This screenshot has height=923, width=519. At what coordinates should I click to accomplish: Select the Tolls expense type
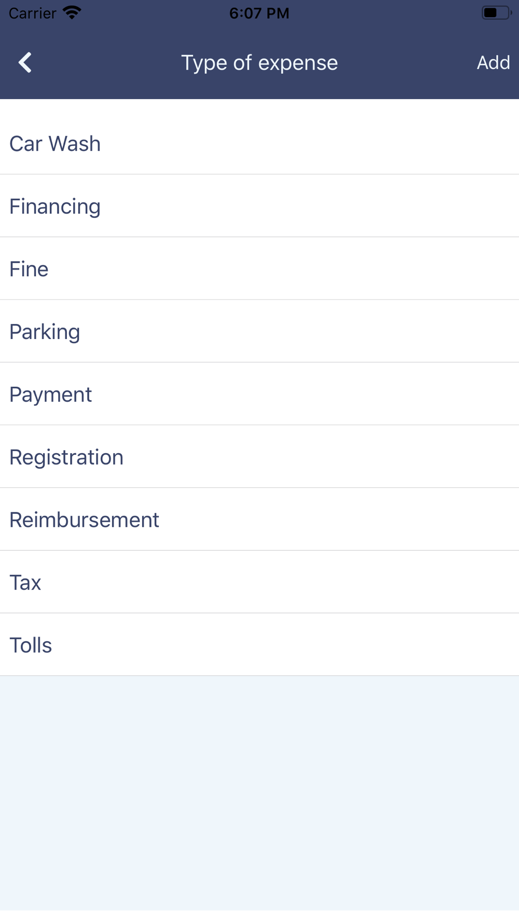[x=259, y=645]
